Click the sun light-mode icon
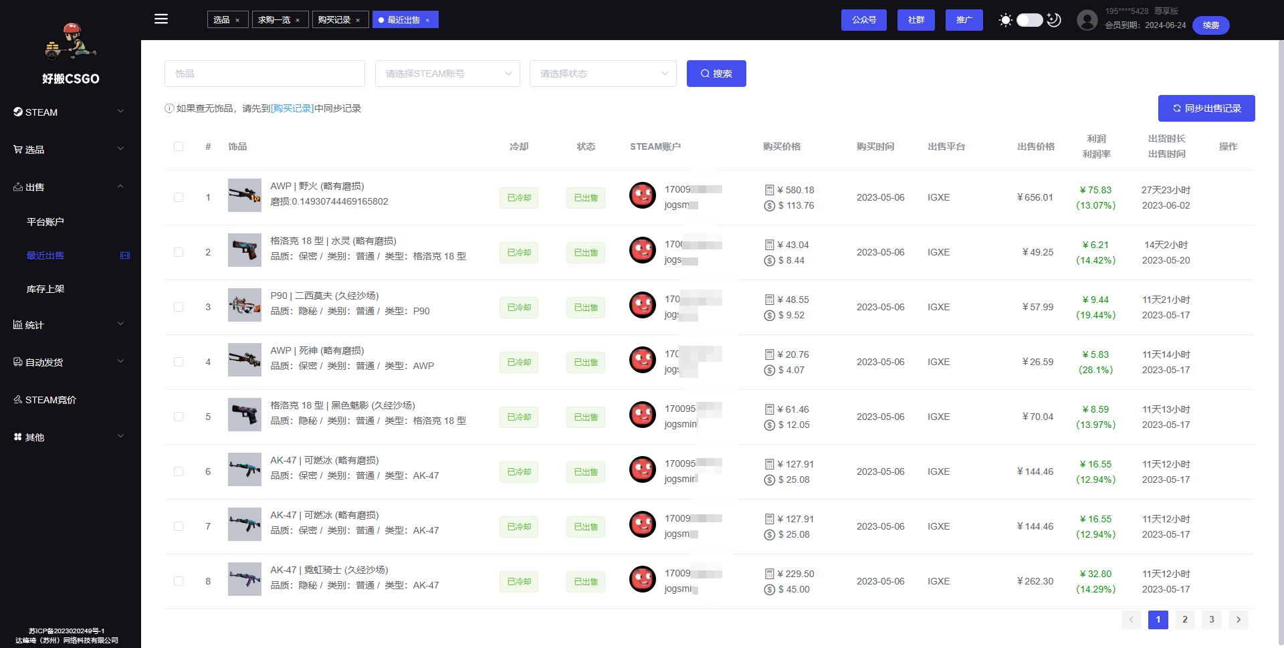Image resolution: width=1284 pixels, height=648 pixels. 1005,20
